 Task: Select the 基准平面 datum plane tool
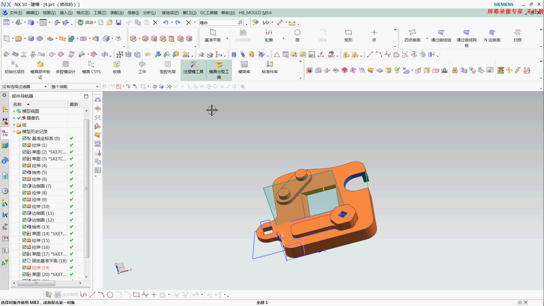pos(213,35)
